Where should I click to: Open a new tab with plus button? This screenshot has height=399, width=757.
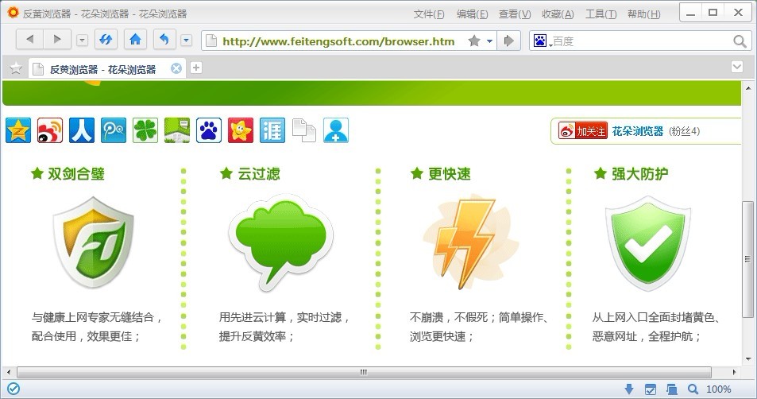coord(195,68)
